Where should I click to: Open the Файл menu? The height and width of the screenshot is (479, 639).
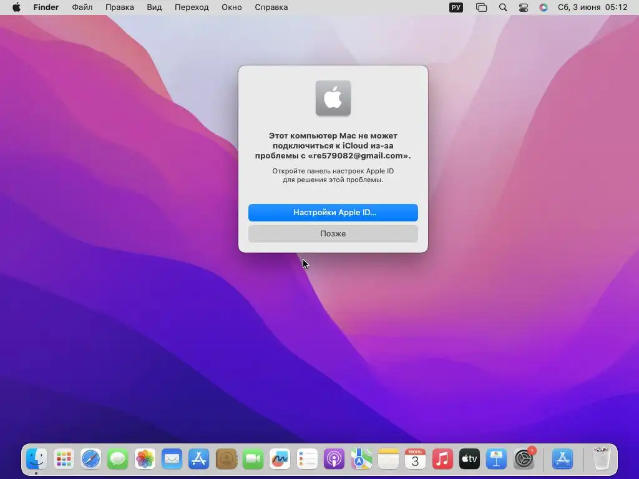click(x=82, y=7)
